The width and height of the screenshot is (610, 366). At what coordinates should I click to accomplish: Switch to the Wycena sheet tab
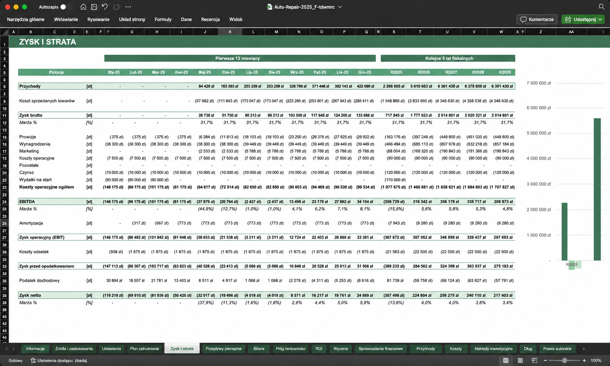[x=341, y=349]
